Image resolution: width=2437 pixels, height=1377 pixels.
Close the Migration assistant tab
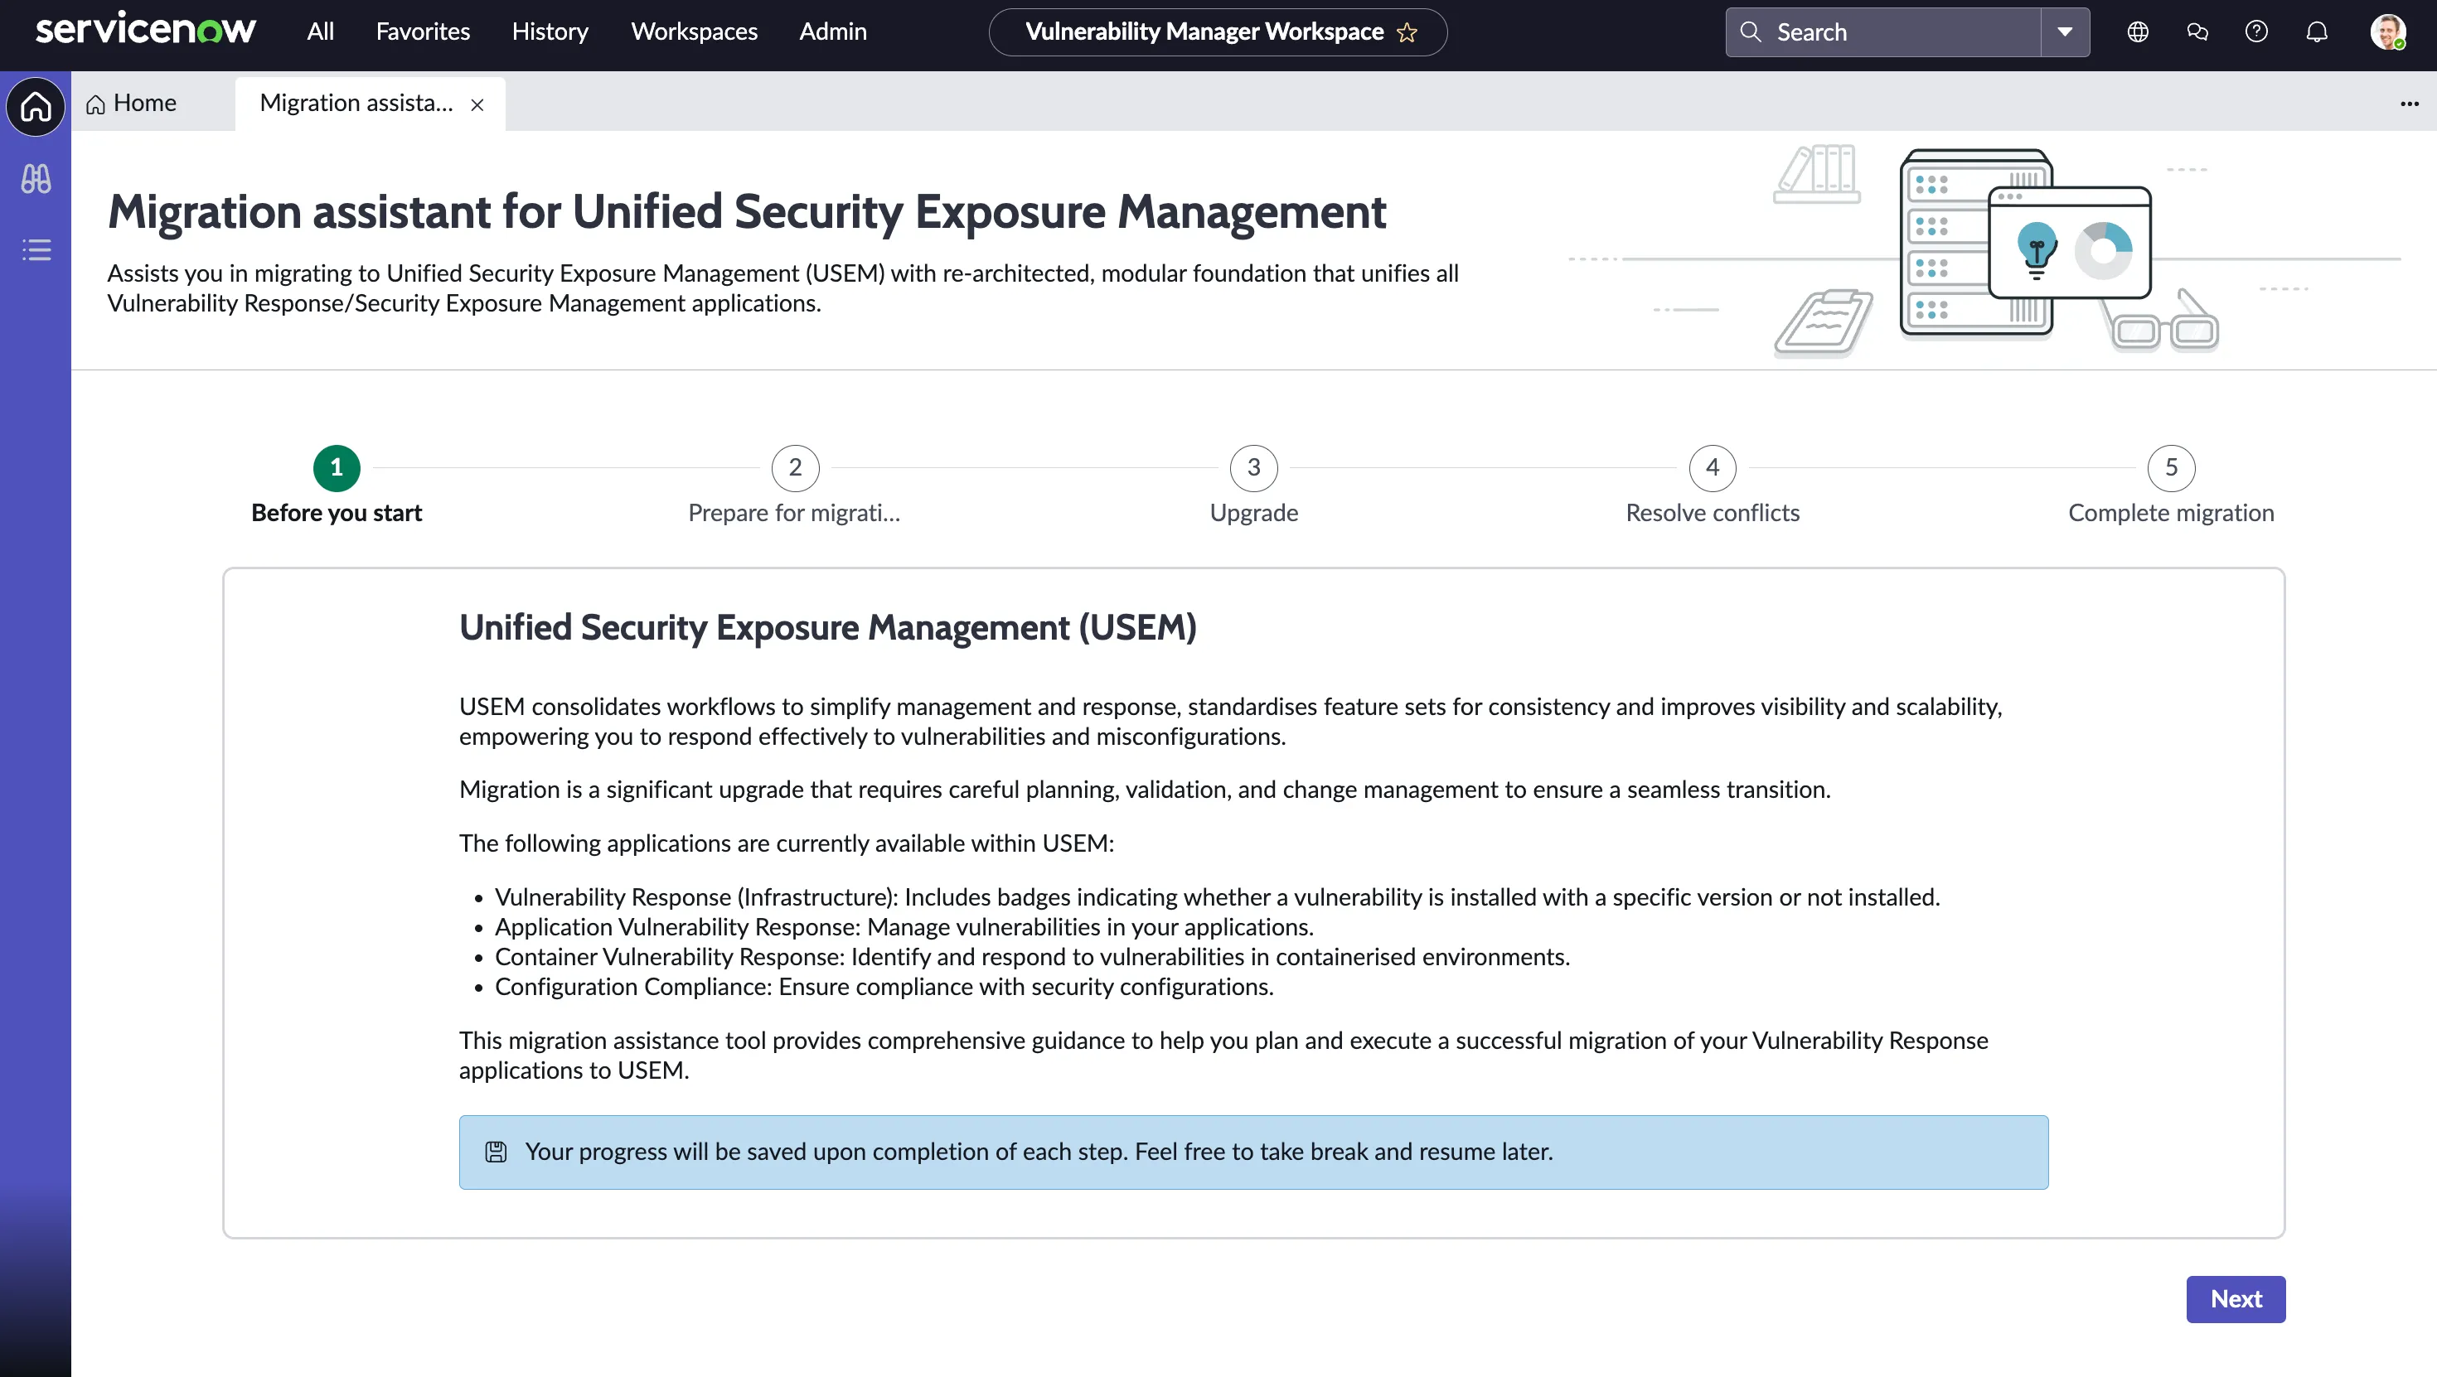[477, 105]
